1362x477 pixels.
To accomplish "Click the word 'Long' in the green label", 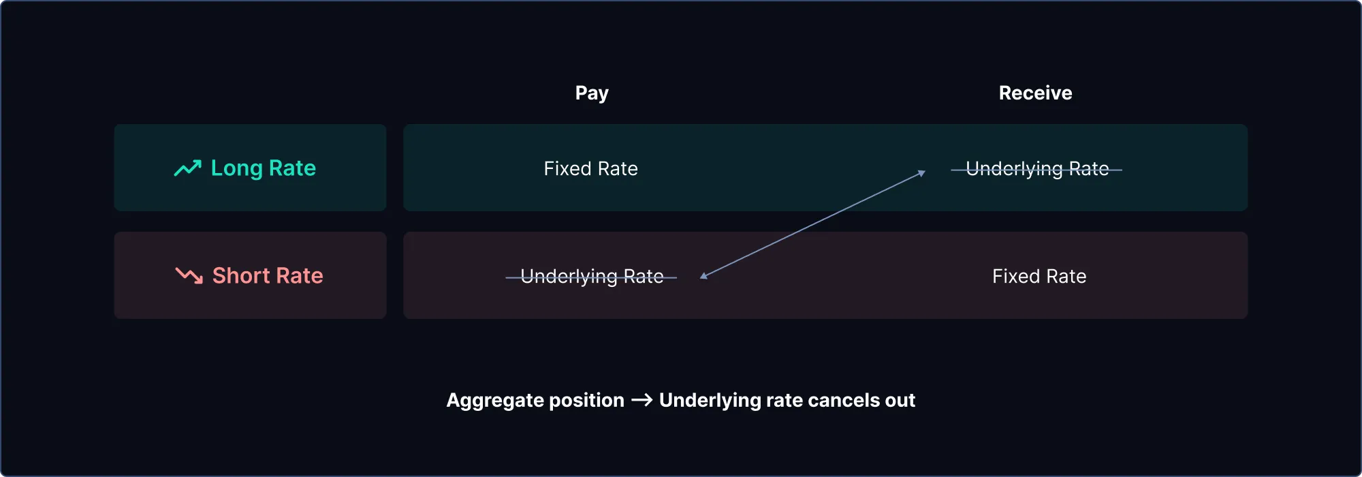I will [236, 168].
